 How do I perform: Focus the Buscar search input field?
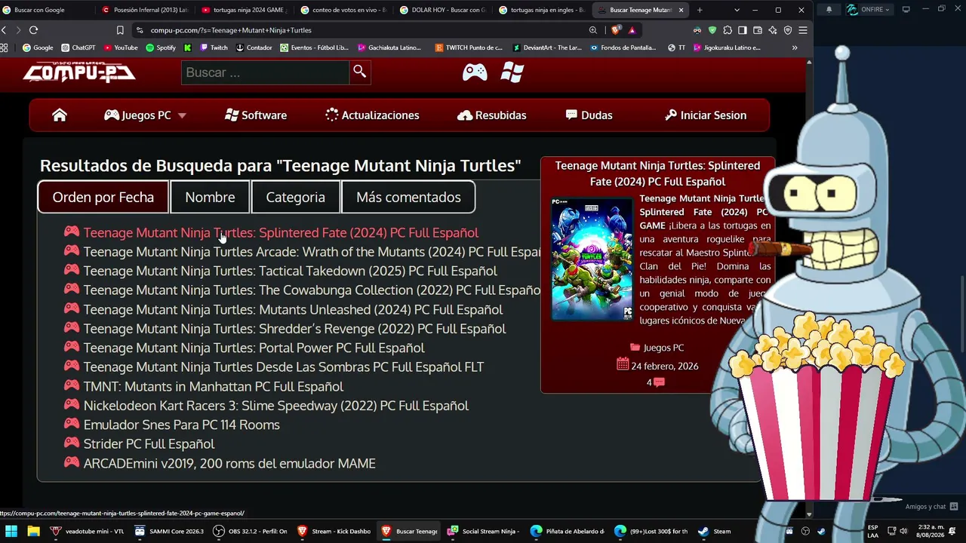tap(265, 72)
